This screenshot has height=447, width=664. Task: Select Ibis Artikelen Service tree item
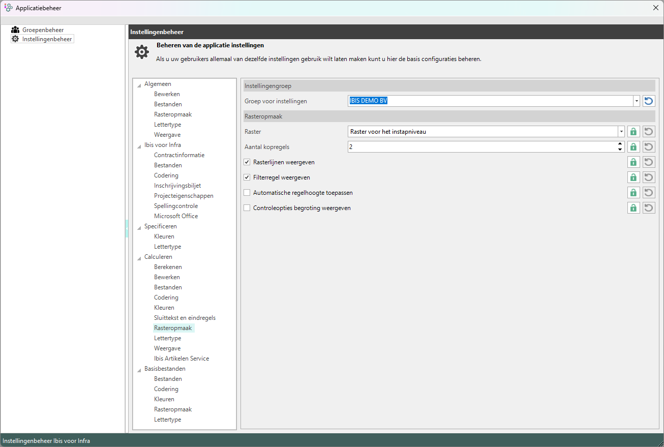(182, 359)
